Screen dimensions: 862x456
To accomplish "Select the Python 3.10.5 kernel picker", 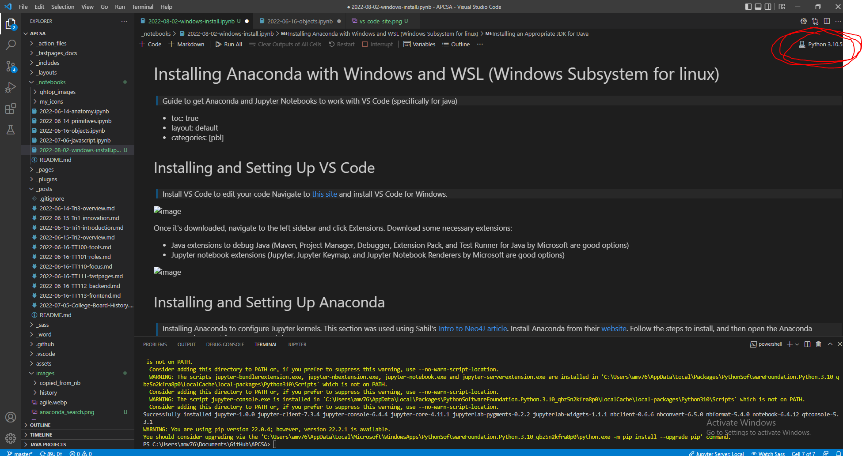I will point(820,44).
